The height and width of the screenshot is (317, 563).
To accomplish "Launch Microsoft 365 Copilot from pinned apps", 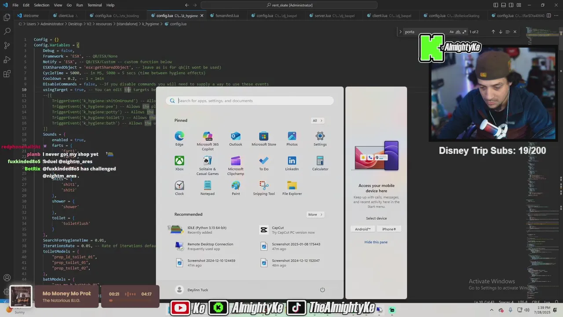I will coord(207,141).
